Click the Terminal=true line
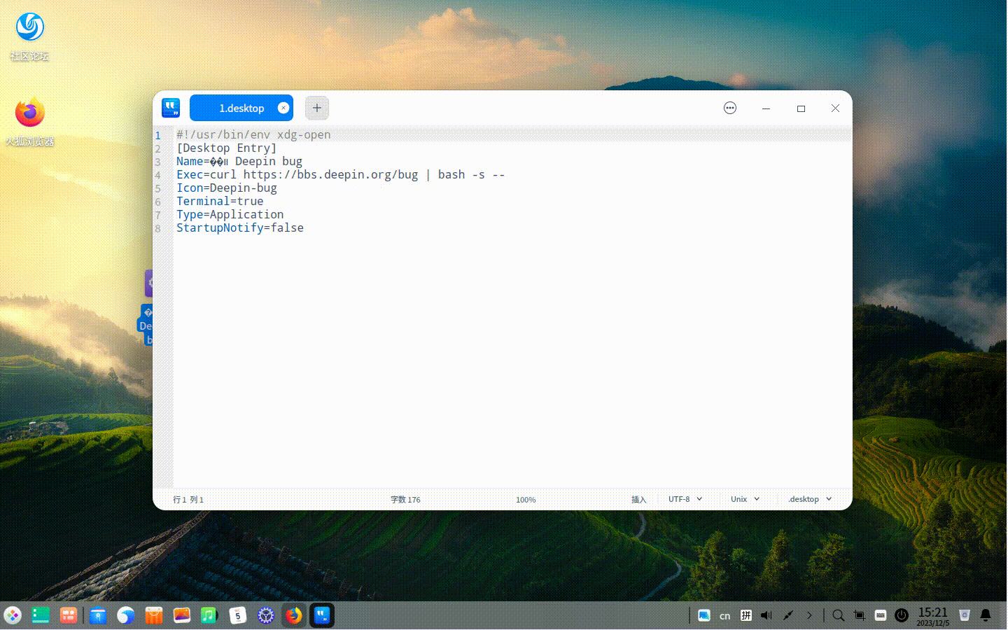This screenshot has width=1008, height=630. tap(220, 201)
